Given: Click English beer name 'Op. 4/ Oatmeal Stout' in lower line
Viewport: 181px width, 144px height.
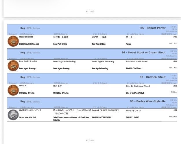Looking at the screenshot, I should (135, 93).
